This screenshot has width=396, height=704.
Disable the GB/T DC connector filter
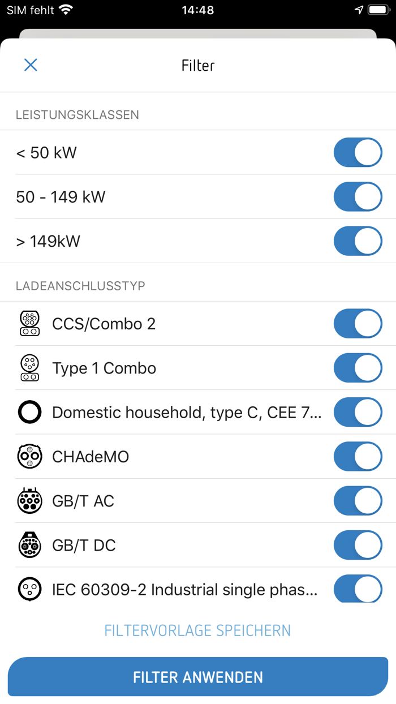click(x=358, y=545)
